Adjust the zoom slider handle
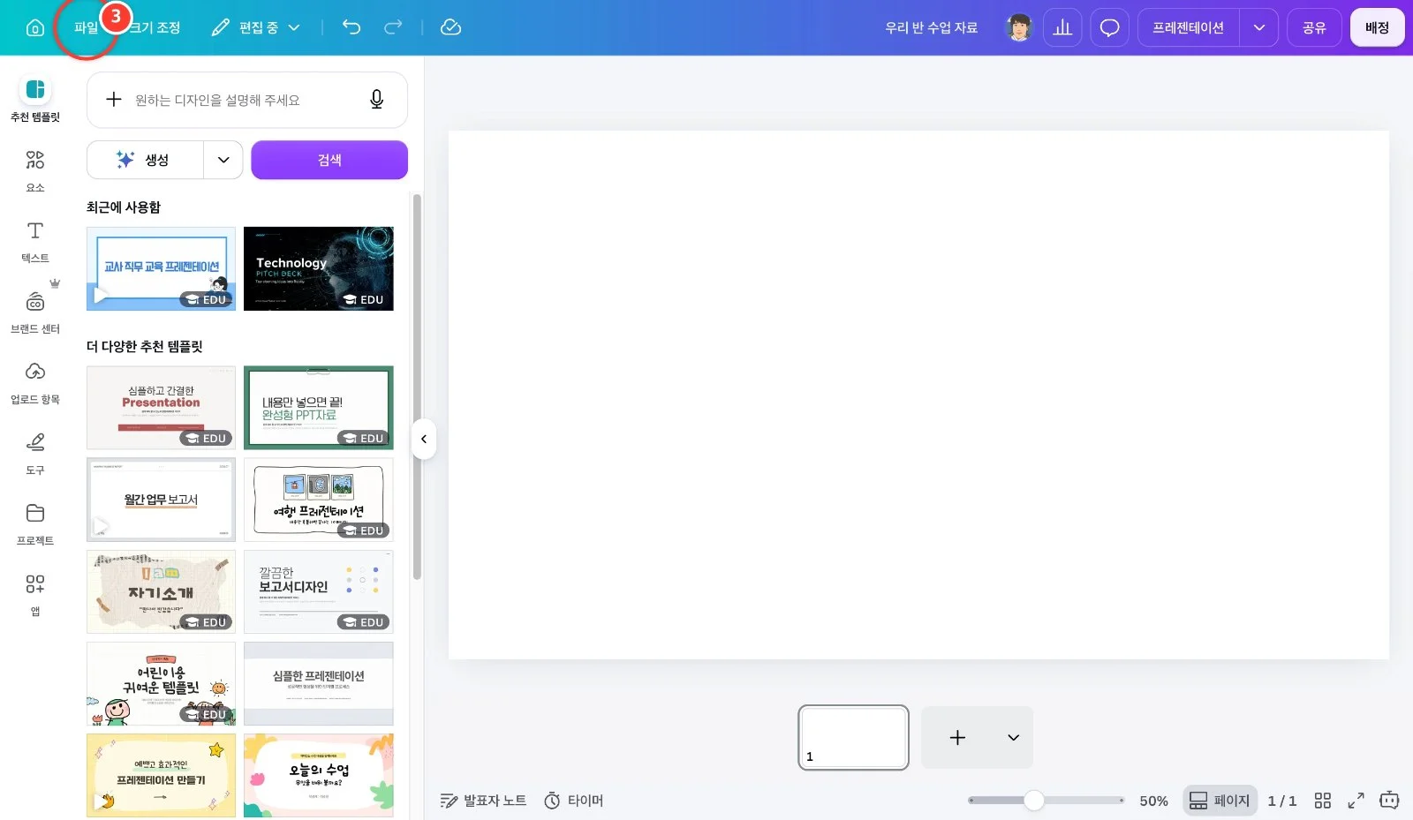Viewport: 1413px width, 820px height. click(1034, 801)
